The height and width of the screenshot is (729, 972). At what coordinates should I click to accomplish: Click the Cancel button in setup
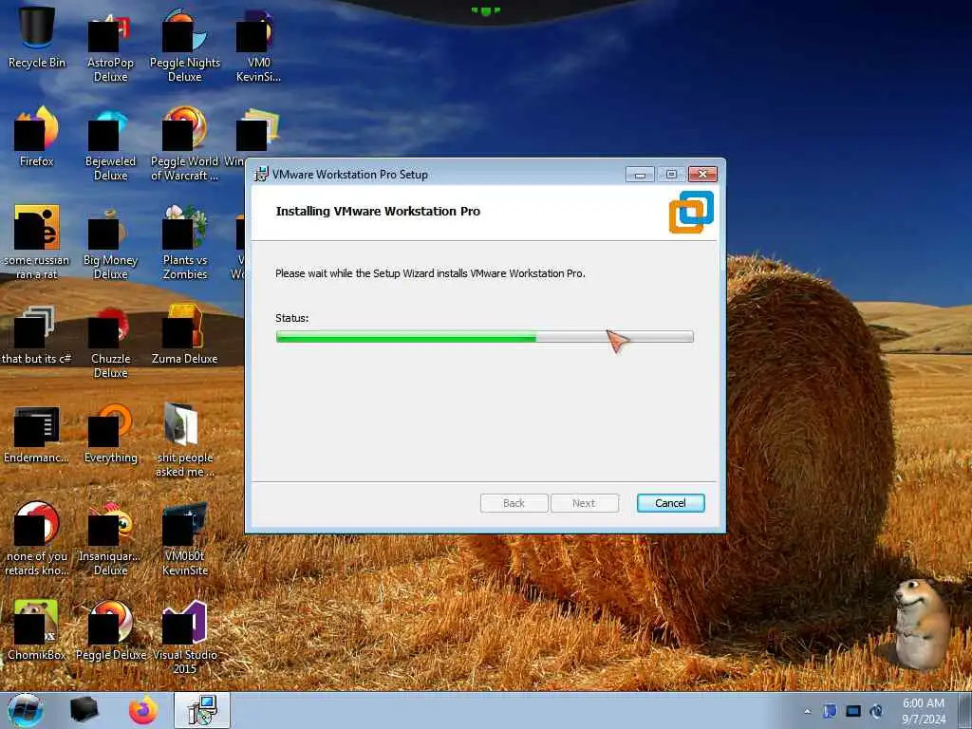[x=671, y=503]
